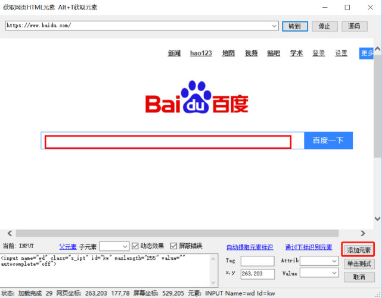The width and height of the screenshot is (382, 298).
Task: Click the Baidu logo image
Action: pyautogui.click(x=197, y=97)
